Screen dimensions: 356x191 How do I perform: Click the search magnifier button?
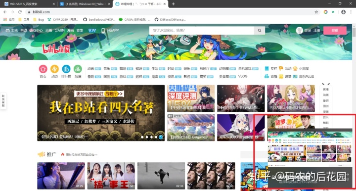click(x=260, y=31)
